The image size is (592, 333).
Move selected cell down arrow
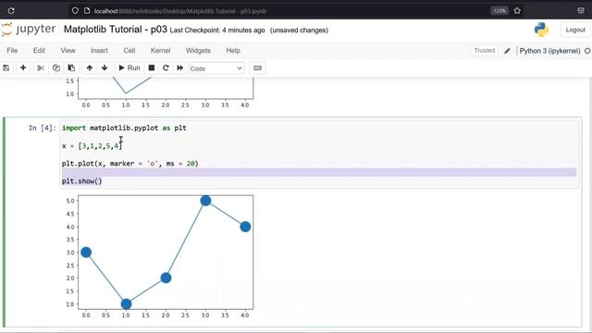pos(105,68)
